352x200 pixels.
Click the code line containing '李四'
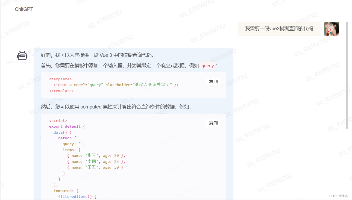(96, 161)
